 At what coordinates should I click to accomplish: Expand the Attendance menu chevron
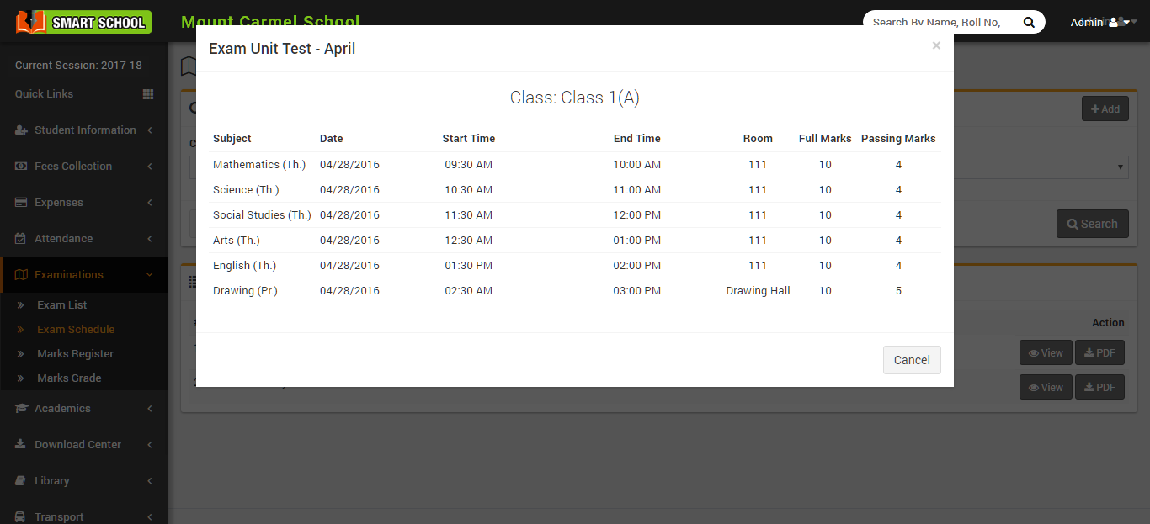(x=150, y=239)
